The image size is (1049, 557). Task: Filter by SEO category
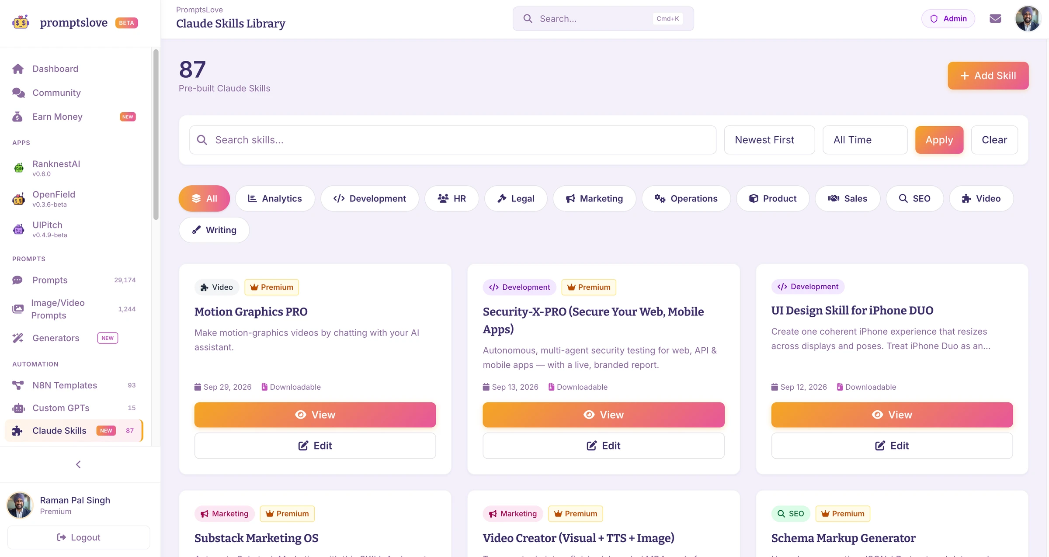coord(914,198)
